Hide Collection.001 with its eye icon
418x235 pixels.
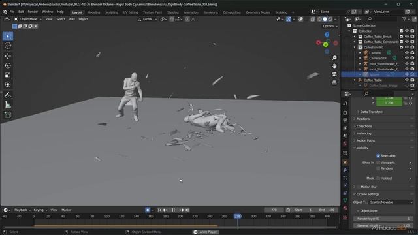pyautogui.click(x=407, y=47)
